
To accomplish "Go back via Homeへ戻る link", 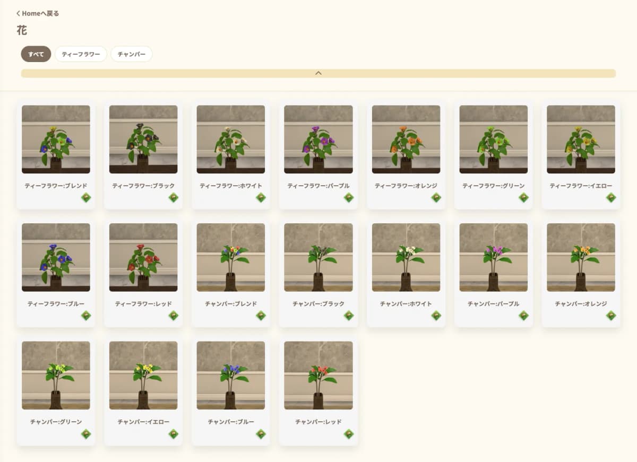I will 38,13.
